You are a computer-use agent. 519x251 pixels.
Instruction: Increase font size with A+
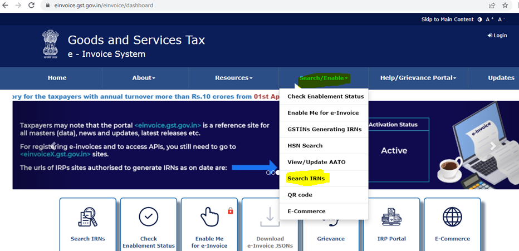coord(489,19)
